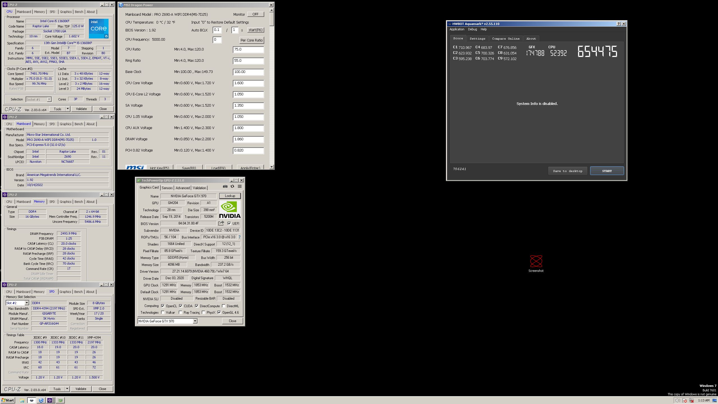The width and height of the screenshot is (718, 404).
Task: Click the Show Desktop icon in tray
Action: click(x=714, y=401)
